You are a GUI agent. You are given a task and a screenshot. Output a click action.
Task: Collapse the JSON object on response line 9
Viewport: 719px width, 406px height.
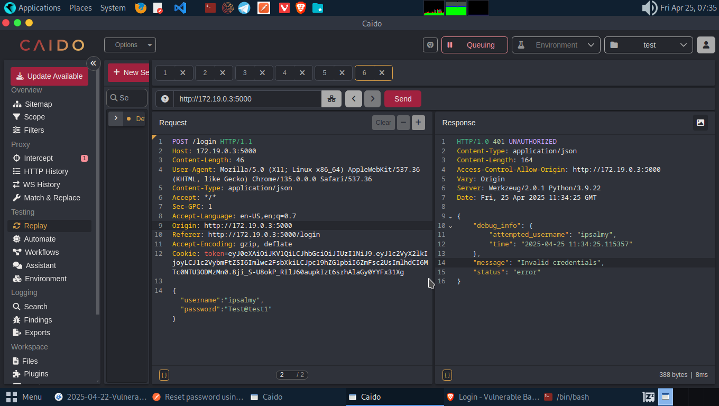click(450, 217)
